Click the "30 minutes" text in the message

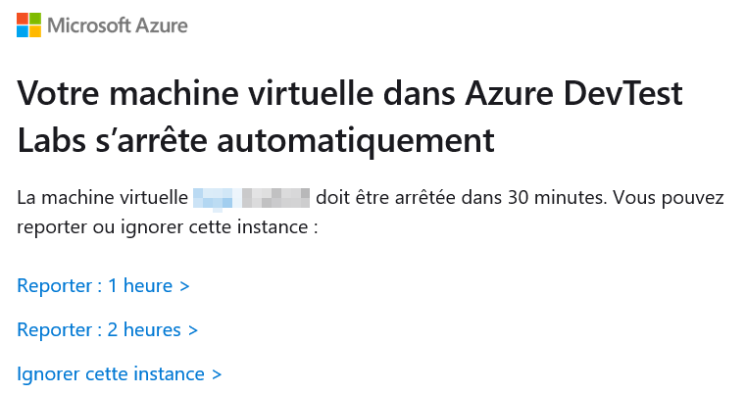click(x=554, y=198)
